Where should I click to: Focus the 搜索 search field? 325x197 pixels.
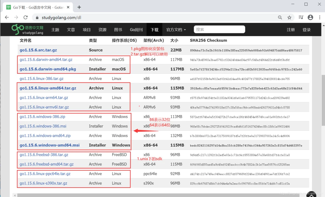tap(219, 29)
